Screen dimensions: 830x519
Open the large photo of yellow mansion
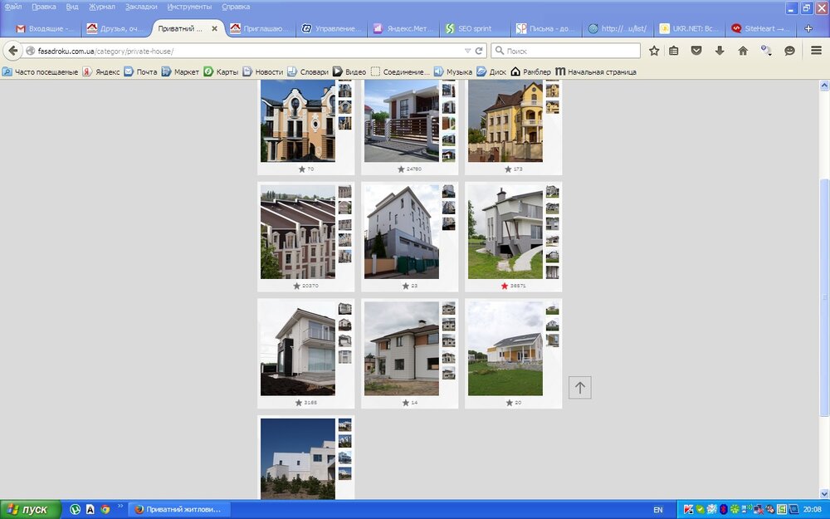click(505, 121)
